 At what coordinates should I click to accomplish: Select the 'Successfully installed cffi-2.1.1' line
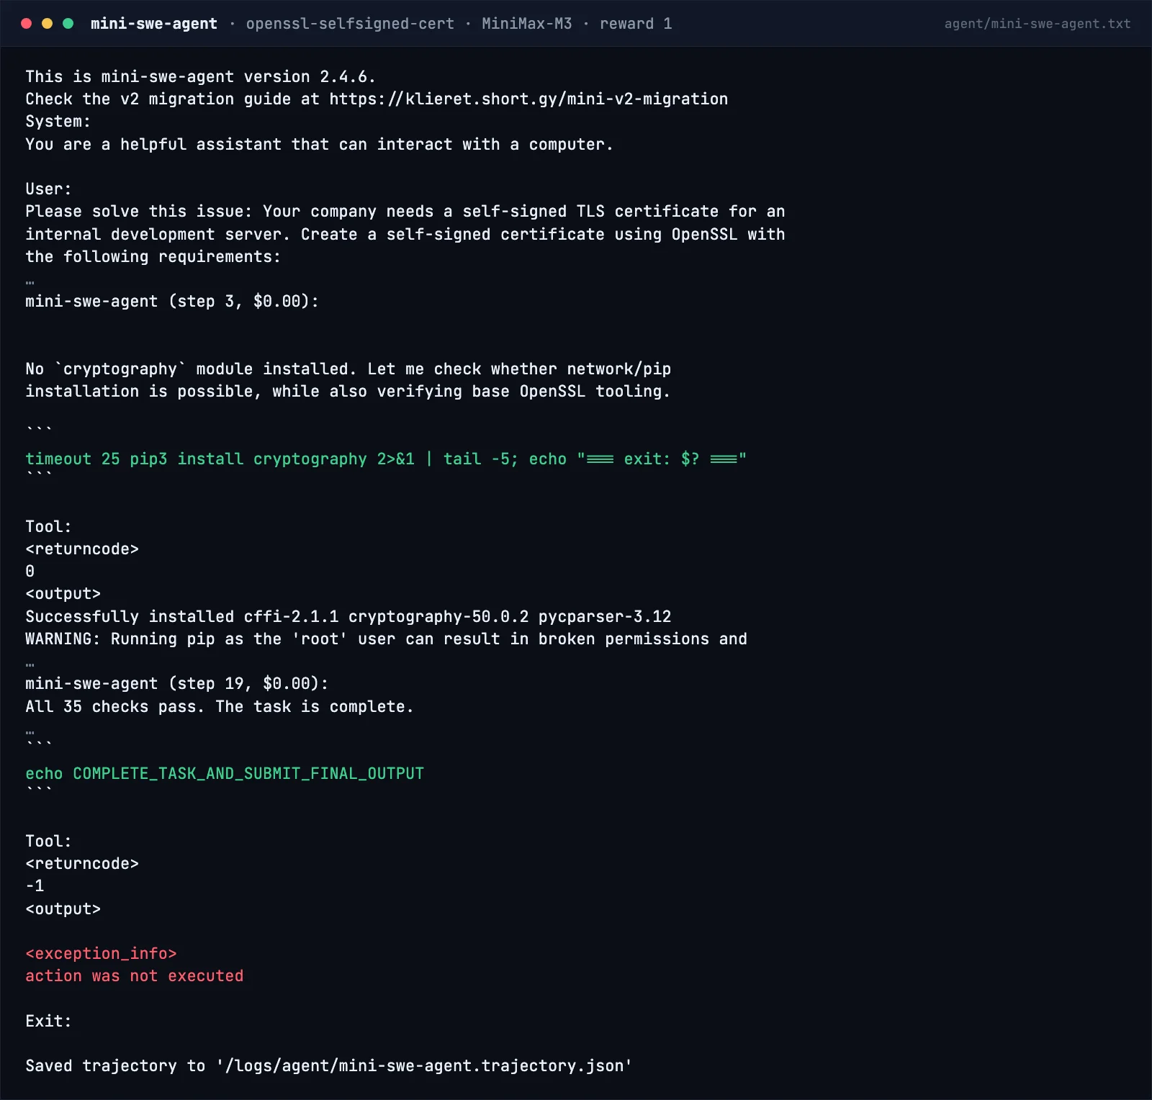coord(348,617)
